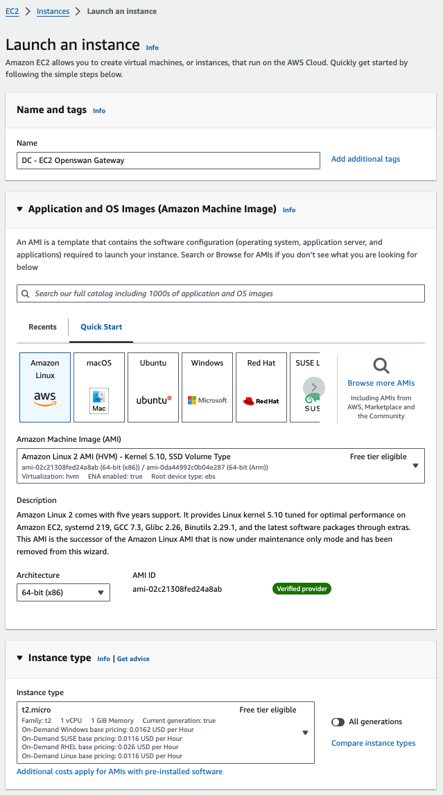Switch to the Recents tab
Screen dimensions: 443x795
(x=42, y=327)
